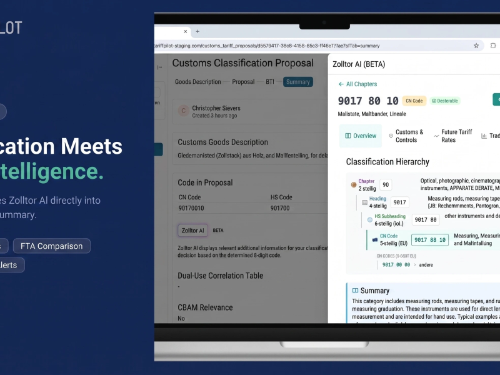The height and width of the screenshot is (375, 500).
Task: Bookmark this page with the star icon
Action: click(x=476, y=46)
